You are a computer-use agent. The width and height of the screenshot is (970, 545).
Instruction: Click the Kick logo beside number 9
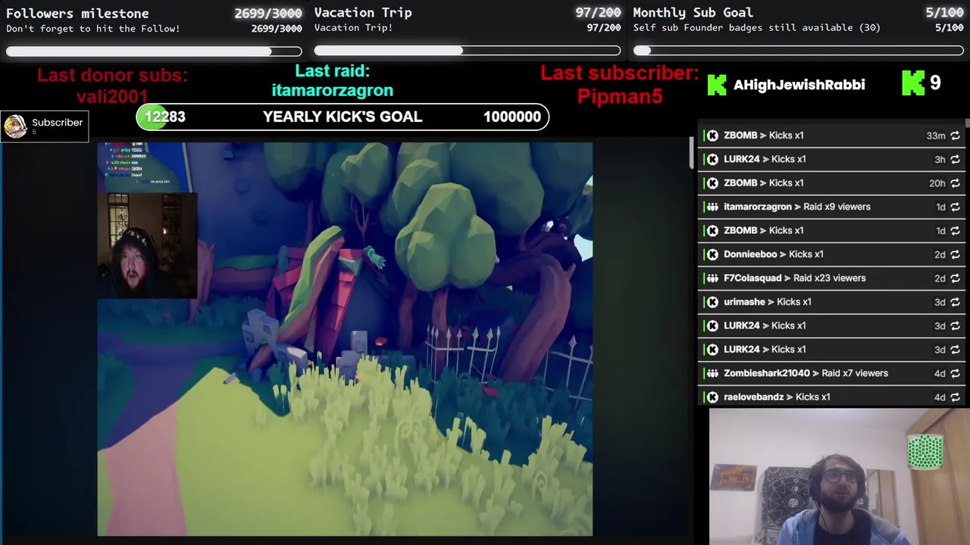pos(913,83)
